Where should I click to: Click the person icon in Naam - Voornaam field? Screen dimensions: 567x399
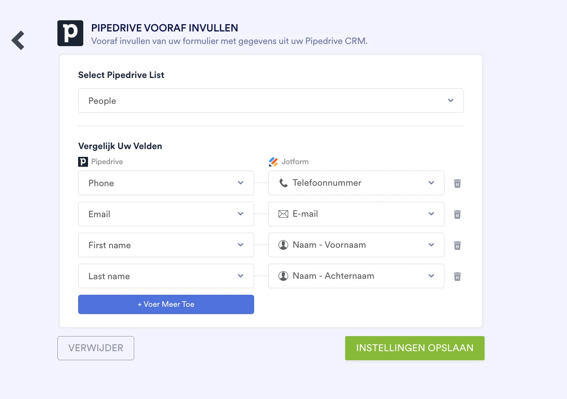pyautogui.click(x=283, y=245)
